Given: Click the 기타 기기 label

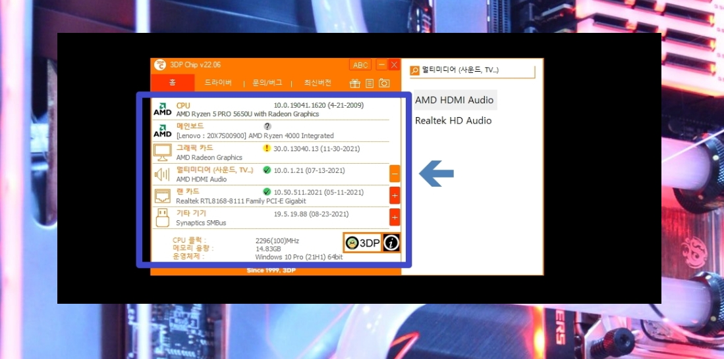Looking at the screenshot, I should point(191,214).
